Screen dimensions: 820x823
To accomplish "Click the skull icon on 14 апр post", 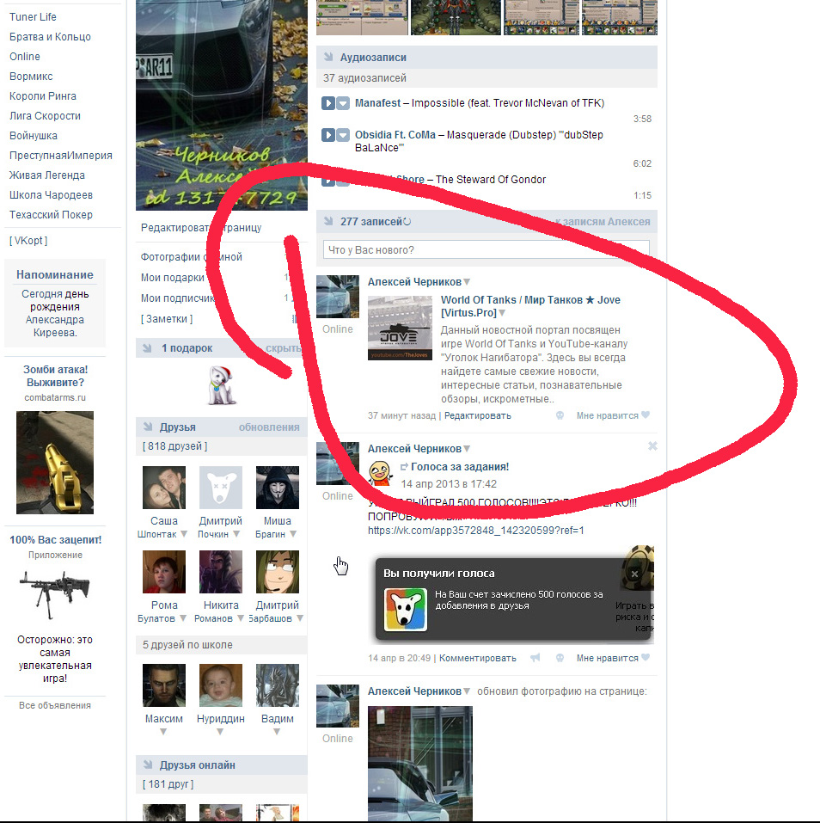I will 560,658.
